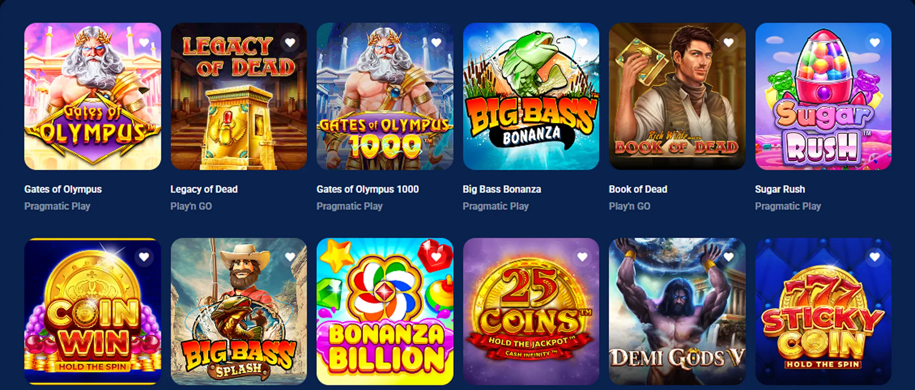Viewport: 915px width, 390px height.
Task: Mark Sugar Rush as favorite
Action: pos(874,43)
